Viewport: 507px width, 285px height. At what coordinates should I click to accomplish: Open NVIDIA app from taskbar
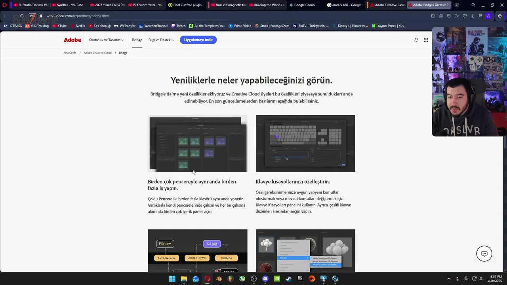(x=277, y=279)
